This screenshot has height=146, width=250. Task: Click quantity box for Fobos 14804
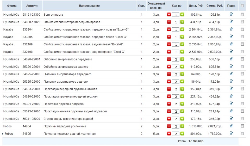coord(176,126)
